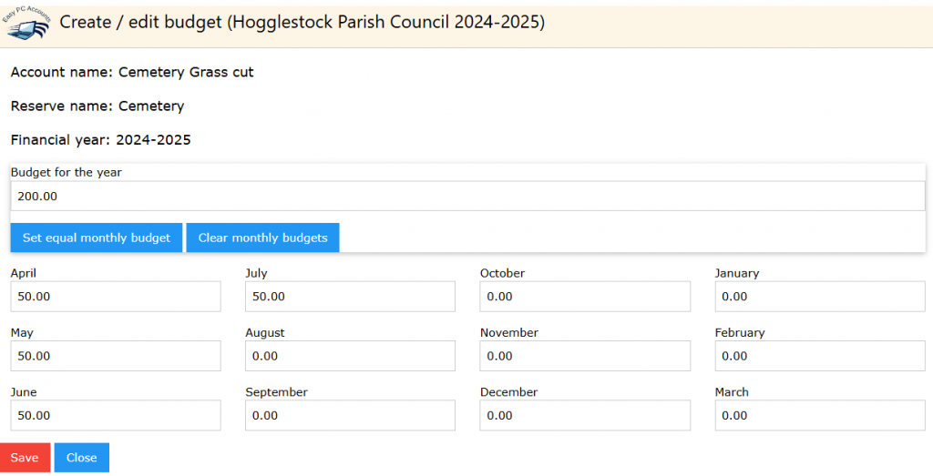The width and height of the screenshot is (933, 476).
Task: Select the Budget for the year field
Action: [467, 196]
